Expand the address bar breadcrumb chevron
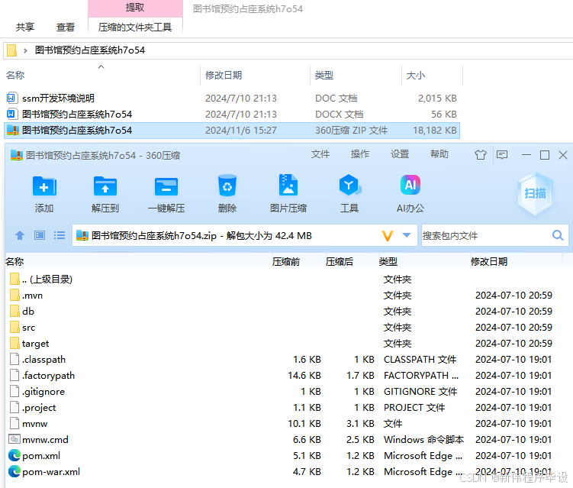Viewport: 573px width, 488px height. click(x=25, y=50)
